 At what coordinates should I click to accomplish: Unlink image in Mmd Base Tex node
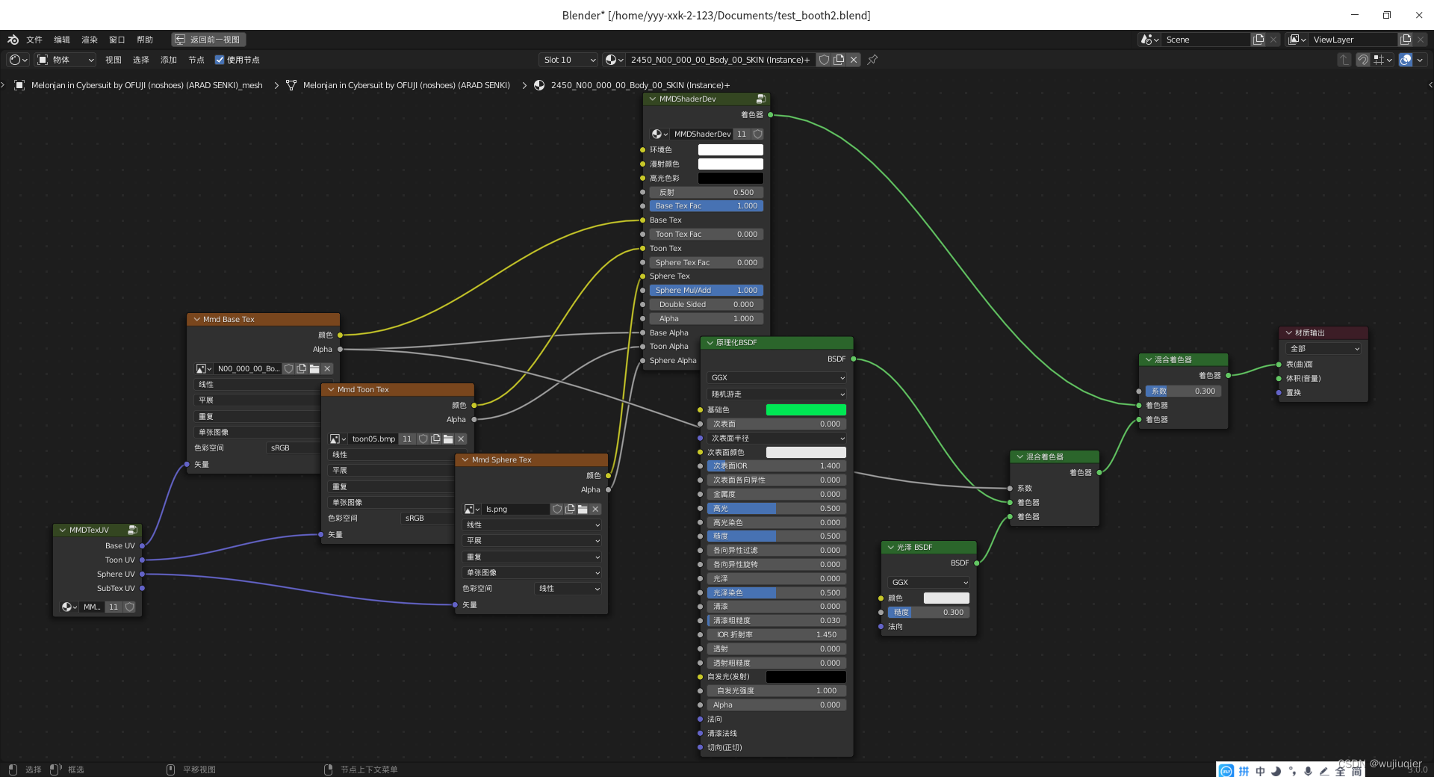tap(327, 368)
